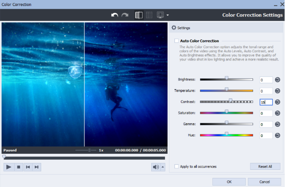The height and width of the screenshot is (187, 285).
Task: Click the volume speaker icon
Action: click(x=156, y=167)
